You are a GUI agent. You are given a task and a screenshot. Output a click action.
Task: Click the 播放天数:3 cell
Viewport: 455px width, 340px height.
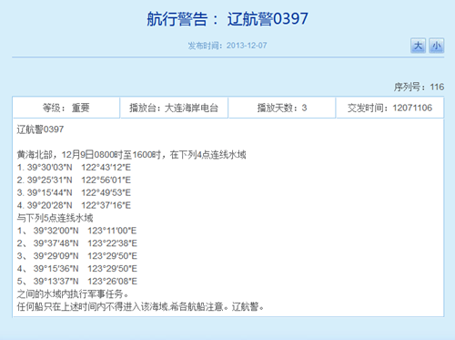(282, 108)
